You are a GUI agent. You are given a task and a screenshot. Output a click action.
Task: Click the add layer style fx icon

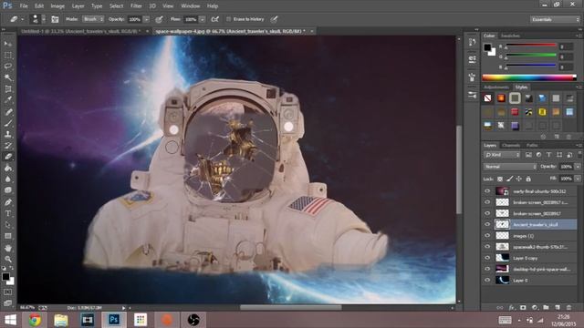click(x=512, y=308)
